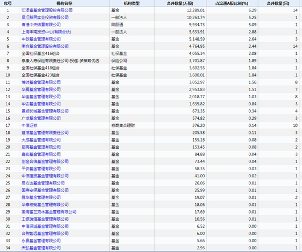Sort by 占流通A股比例(%) column header
Viewport: 302px width, 252px height.
tap(232, 3)
